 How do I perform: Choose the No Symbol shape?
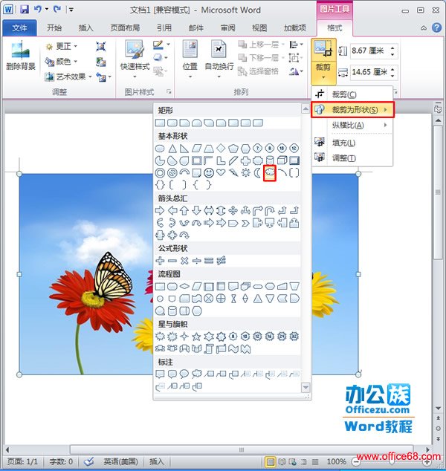[172, 172]
